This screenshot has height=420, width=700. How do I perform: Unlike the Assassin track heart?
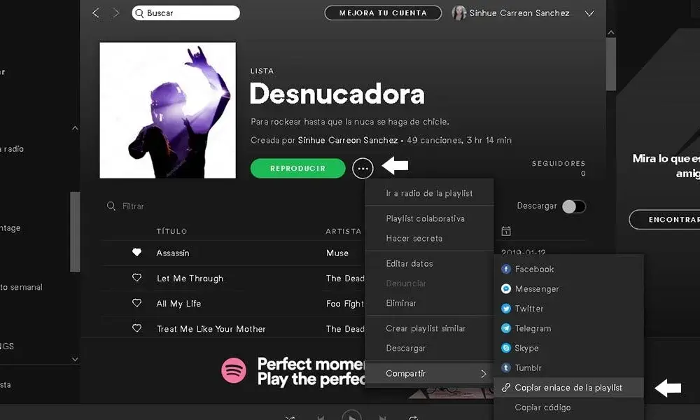pyautogui.click(x=136, y=252)
